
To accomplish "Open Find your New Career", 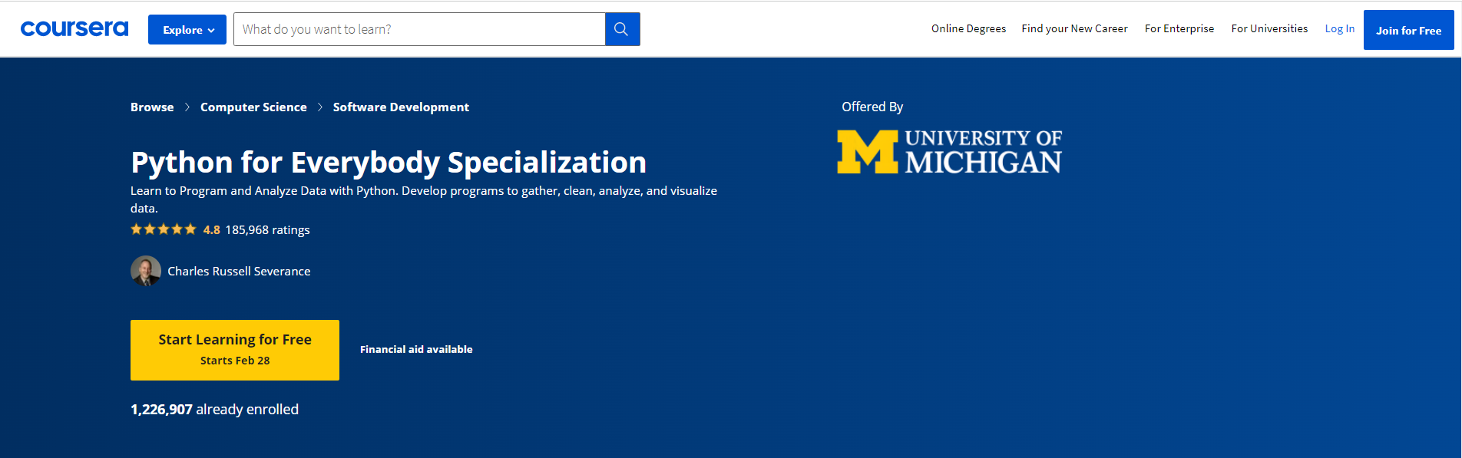I will click(x=1074, y=28).
